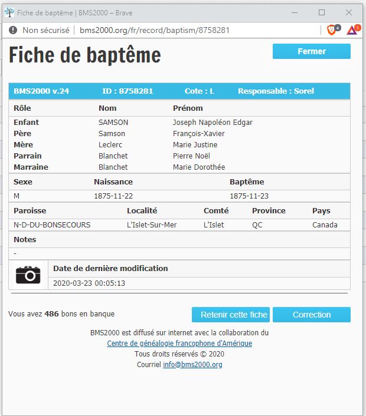This screenshot has height=416, width=366.
Task: Click the Parrain role label
Action: pos(28,156)
